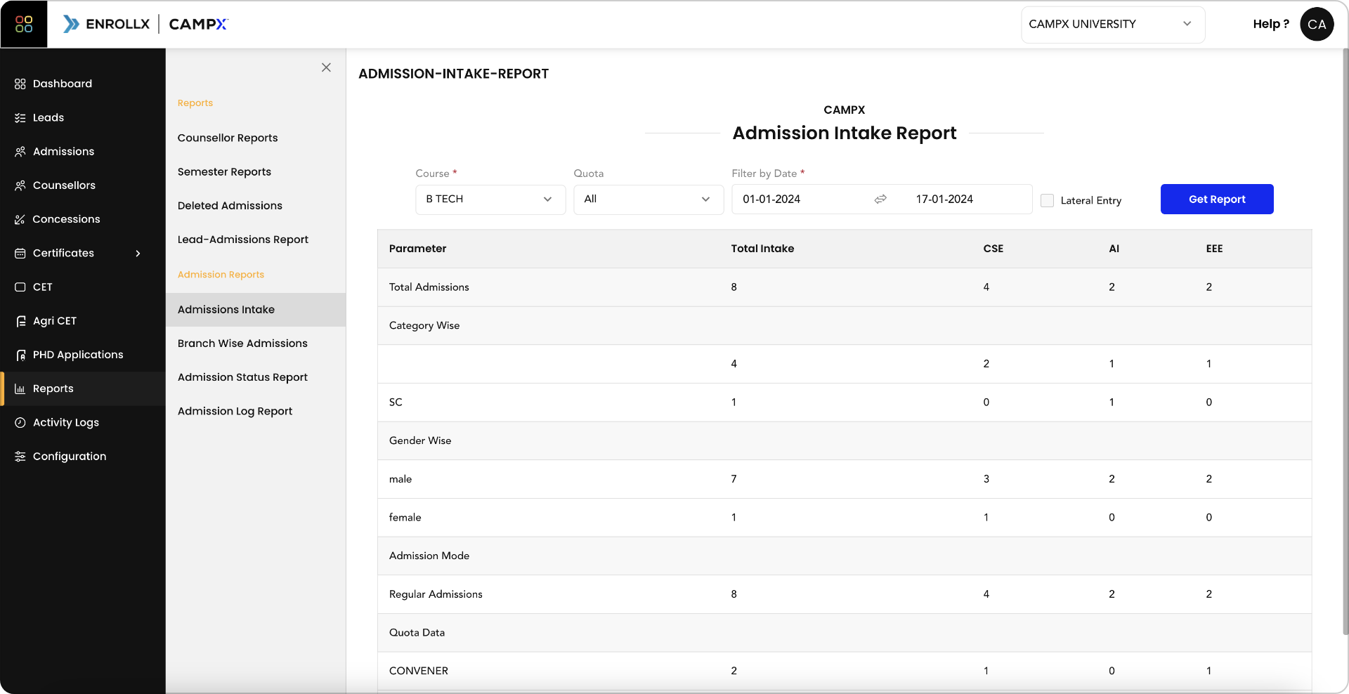Viewport: 1349px width, 694px height.
Task: Click the Agri CET document icon
Action: [20, 321]
